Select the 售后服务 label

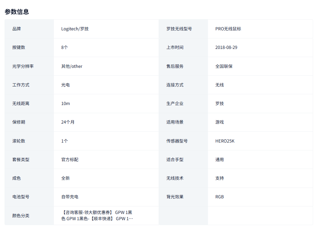pos(175,66)
